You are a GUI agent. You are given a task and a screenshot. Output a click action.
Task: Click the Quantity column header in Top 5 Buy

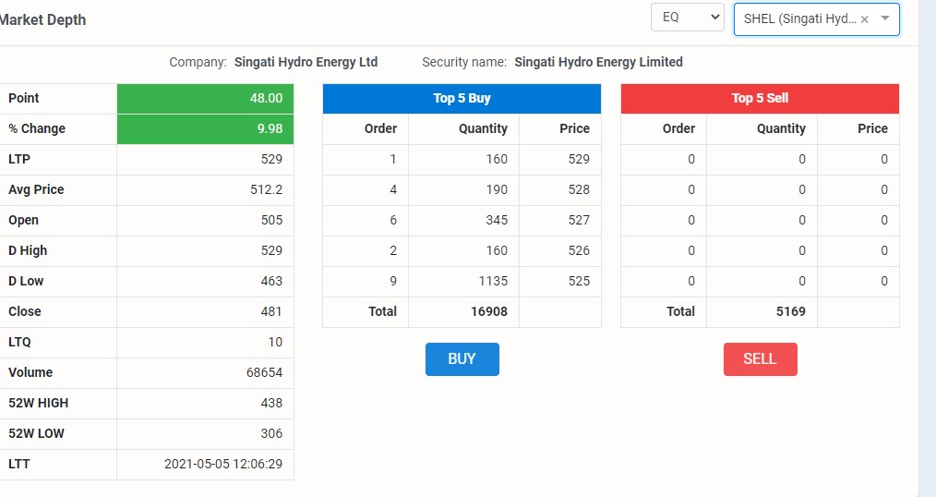click(x=483, y=128)
